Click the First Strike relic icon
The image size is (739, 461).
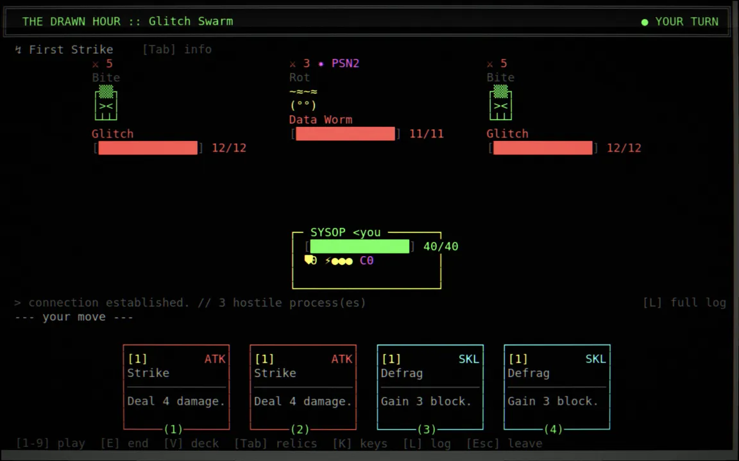click(18, 49)
